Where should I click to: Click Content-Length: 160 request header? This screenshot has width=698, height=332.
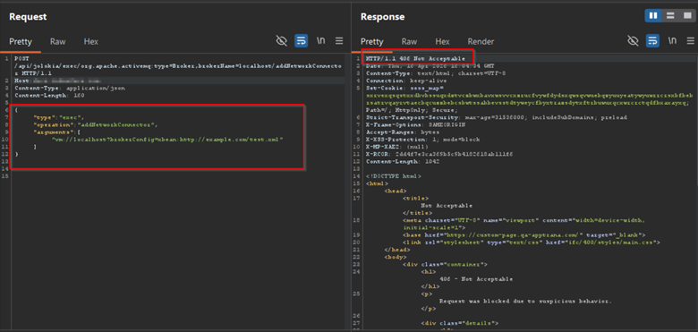click(49, 95)
